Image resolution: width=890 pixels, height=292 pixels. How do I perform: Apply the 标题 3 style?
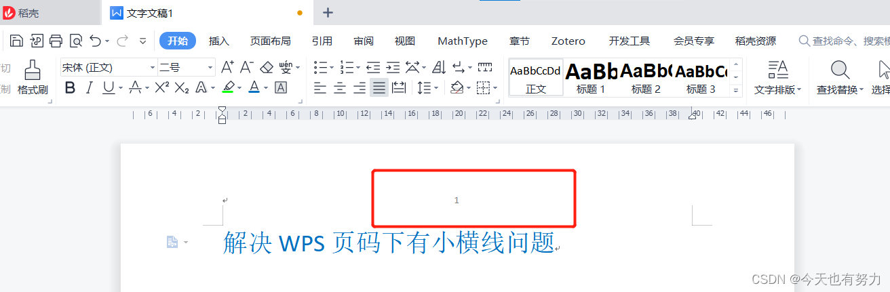point(701,77)
